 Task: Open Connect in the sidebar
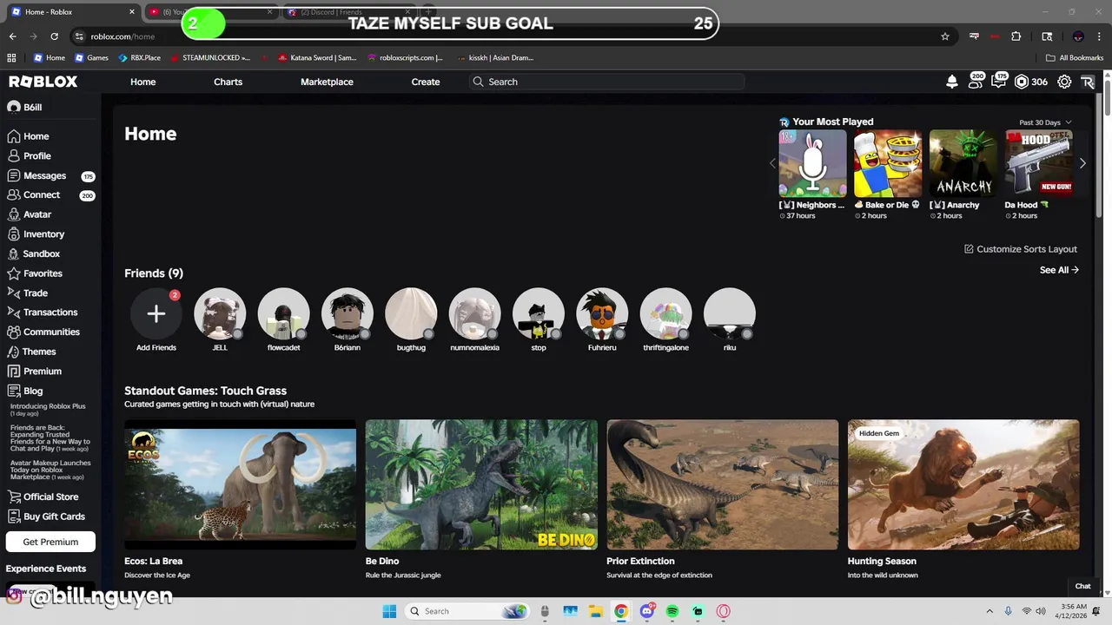[x=42, y=195]
